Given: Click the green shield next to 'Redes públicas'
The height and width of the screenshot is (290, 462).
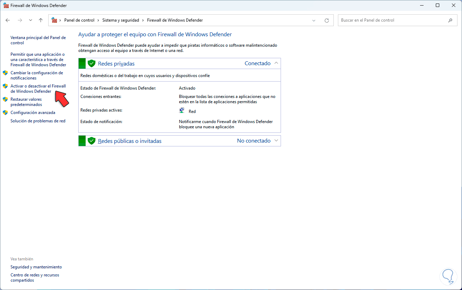Looking at the screenshot, I should tap(92, 141).
